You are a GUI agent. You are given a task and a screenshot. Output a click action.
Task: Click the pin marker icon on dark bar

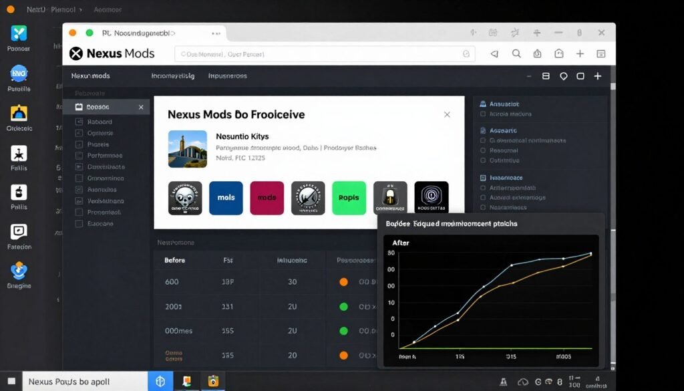tap(564, 76)
